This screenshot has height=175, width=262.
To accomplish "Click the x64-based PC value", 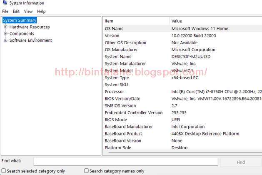I will pos(185,78).
